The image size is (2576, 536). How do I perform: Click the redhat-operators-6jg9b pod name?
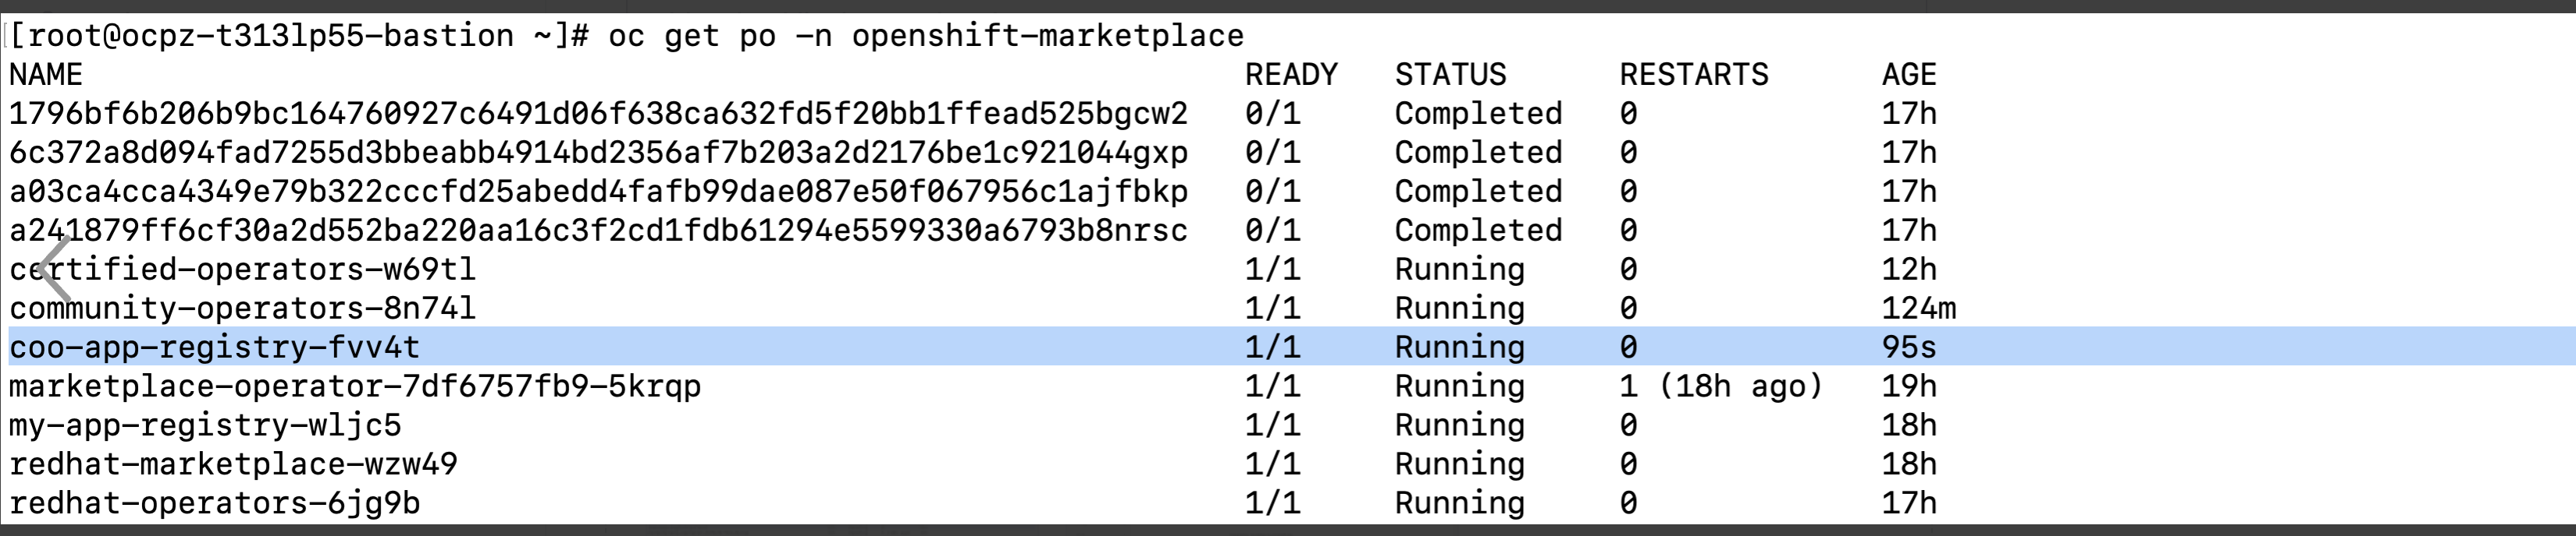pyautogui.click(x=215, y=503)
